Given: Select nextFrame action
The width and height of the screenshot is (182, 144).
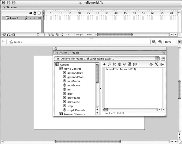Looking at the screenshot, I should point(74,81).
